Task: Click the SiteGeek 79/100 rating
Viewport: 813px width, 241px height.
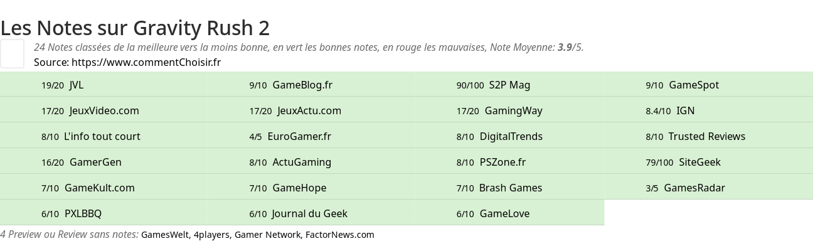Action: 709,162
